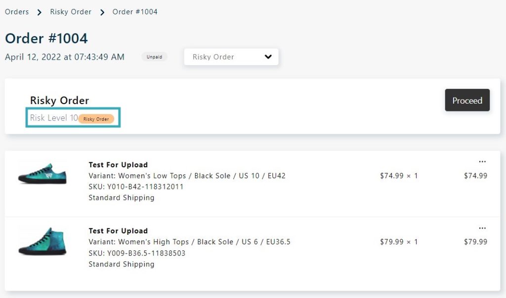Image resolution: width=506 pixels, height=298 pixels.
Task: Select the SKU Y009-B36.5-11838503 text
Action: [137, 253]
